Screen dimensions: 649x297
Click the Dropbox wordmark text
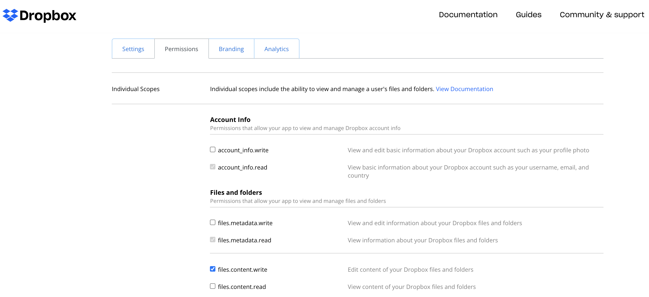[x=48, y=16]
